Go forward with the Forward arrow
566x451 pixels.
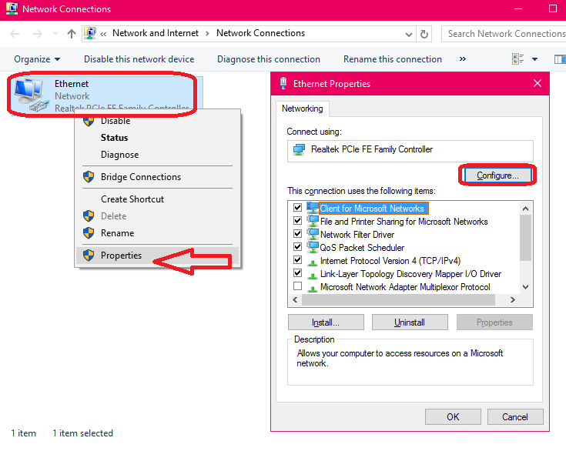[x=37, y=34]
